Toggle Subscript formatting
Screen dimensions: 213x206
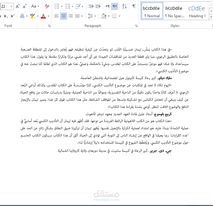[6, 16]
